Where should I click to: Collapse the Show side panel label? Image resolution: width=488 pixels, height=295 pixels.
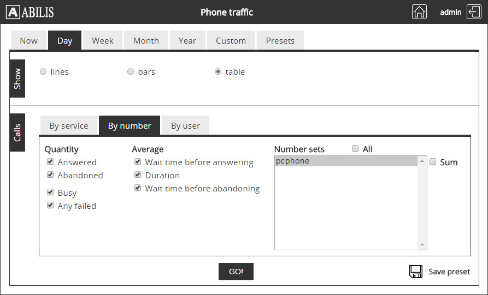pos(17,79)
